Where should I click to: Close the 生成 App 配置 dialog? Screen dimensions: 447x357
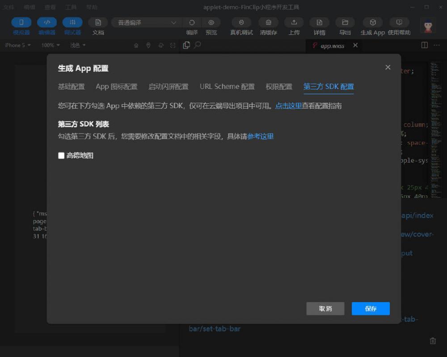click(x=388, y=67)
